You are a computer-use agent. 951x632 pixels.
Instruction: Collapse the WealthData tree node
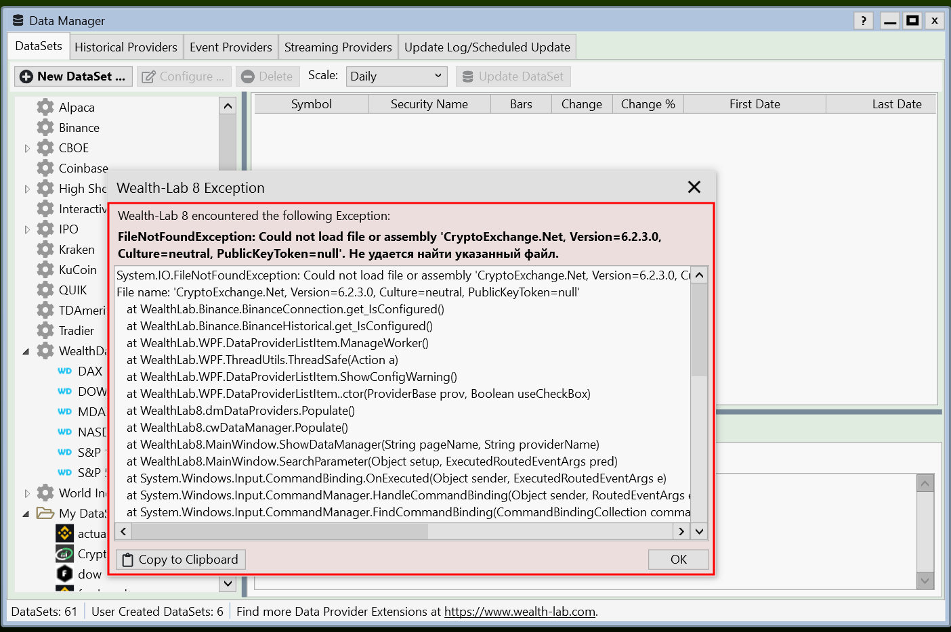pos(26,351)
